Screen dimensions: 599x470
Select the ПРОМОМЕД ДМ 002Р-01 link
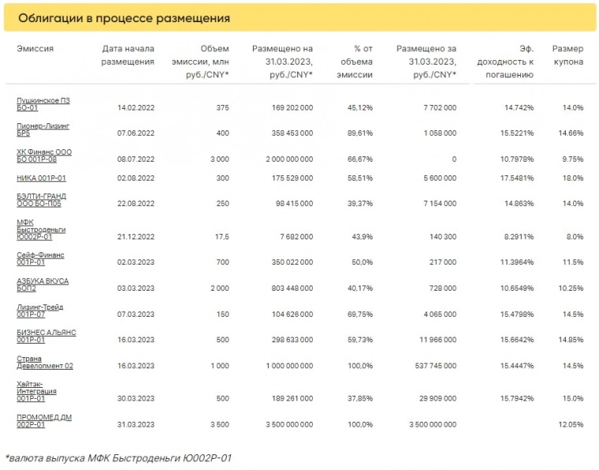tap(43, 420)
